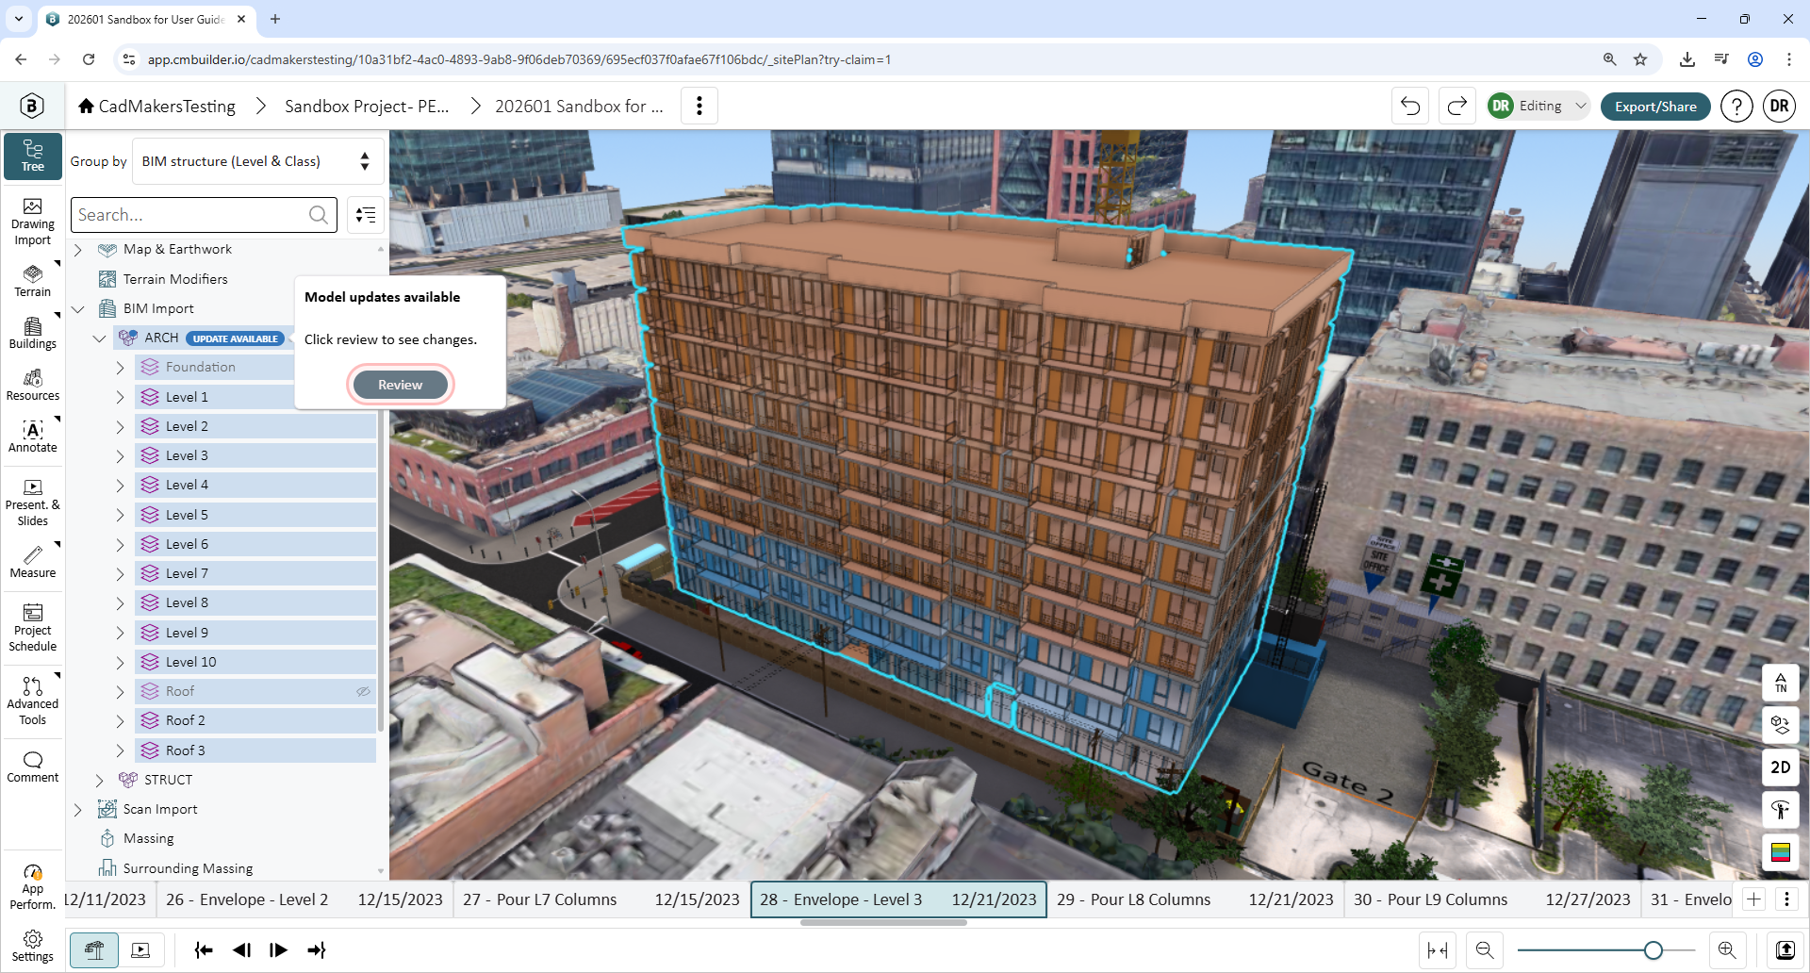Toggle the presentation slides view mode
The image size is (1810, 973).
(140, 950)
